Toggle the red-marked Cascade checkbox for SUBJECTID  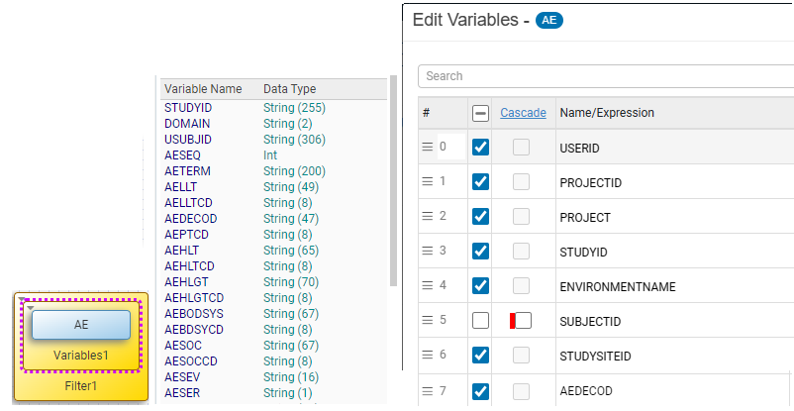pyautogui.click(x=523, y=320)
